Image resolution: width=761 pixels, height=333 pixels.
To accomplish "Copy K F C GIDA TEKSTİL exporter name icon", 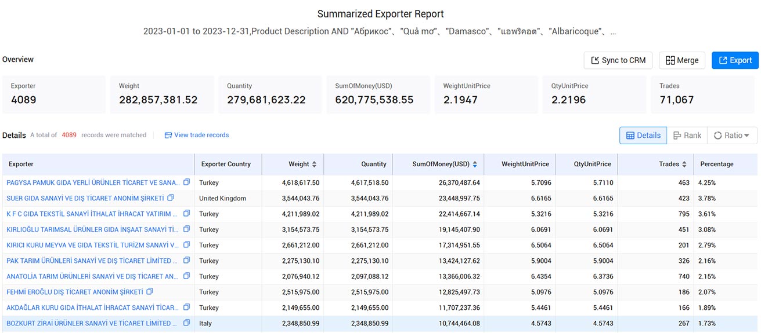I will point(186,214).
